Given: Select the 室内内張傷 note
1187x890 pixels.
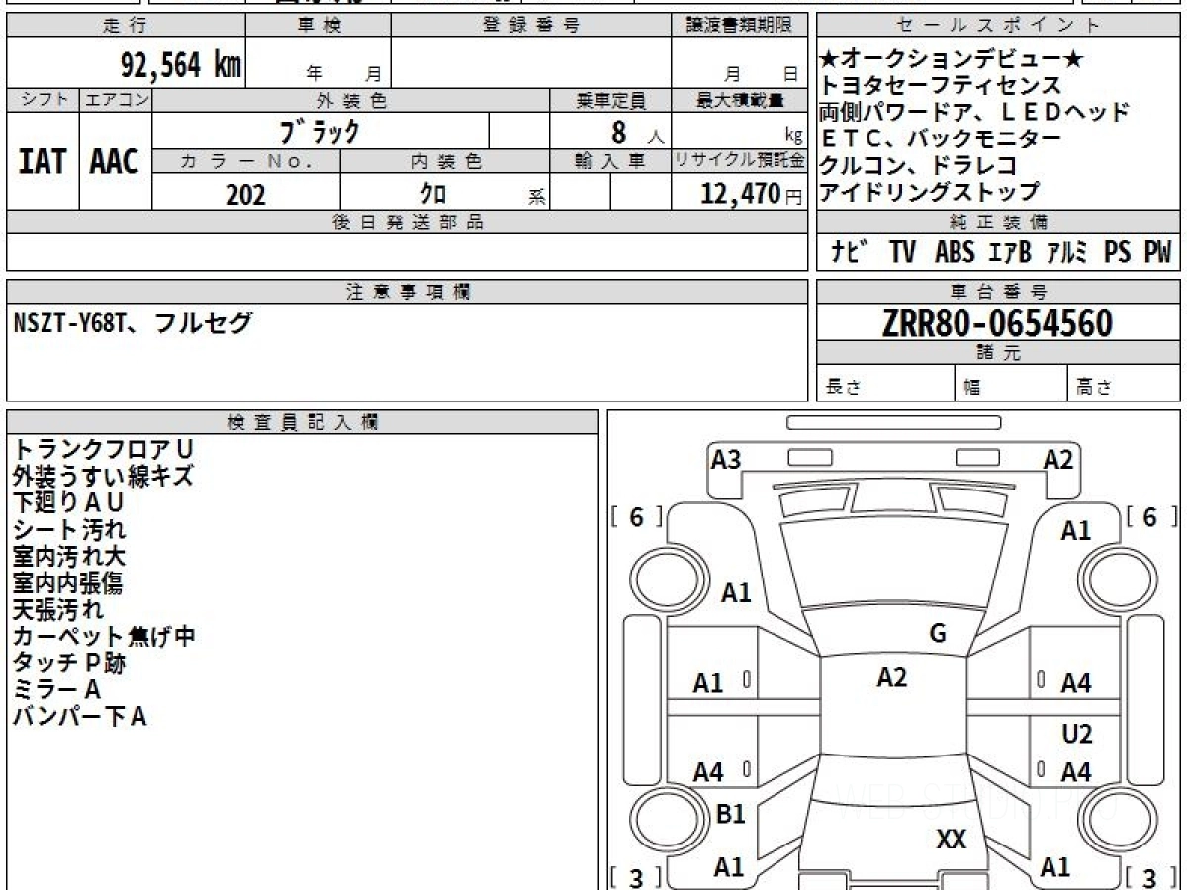Looking at the screenshot, I should tap(69, 583).
